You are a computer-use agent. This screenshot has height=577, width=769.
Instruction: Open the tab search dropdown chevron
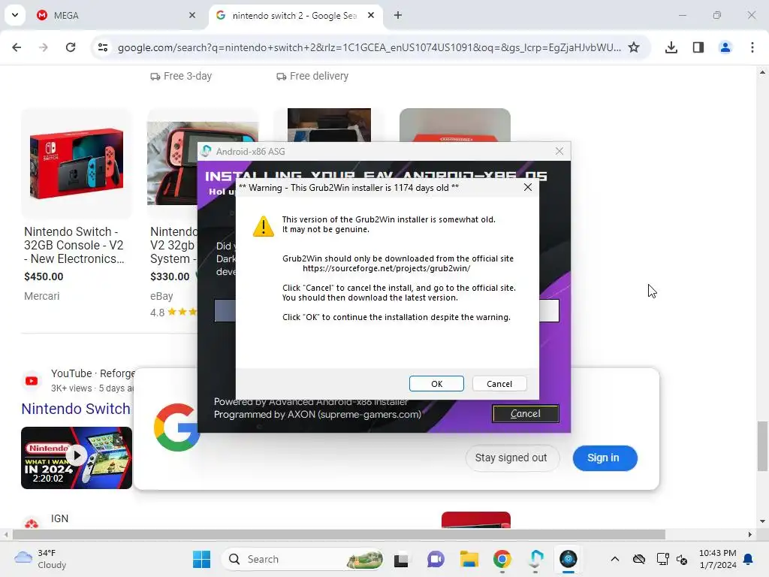coord(15,15)
